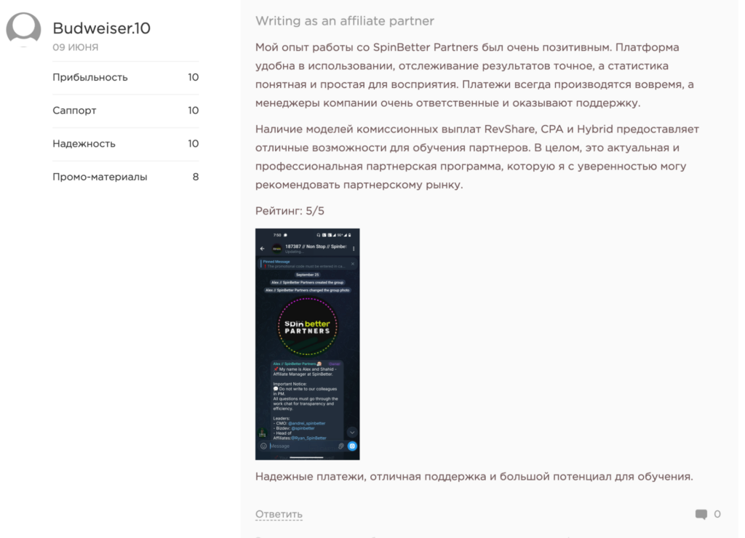Click the review date 09 ИЮНЯ
The width and height of the screenshot is (745, 538).
pyautogui.click(x=75, y=47)
